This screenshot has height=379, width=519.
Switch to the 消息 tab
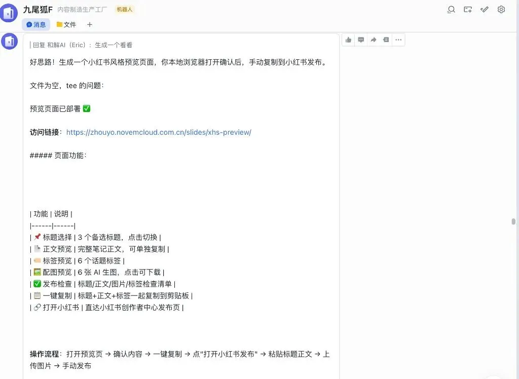pyautogui.click(x=36, y=24)
